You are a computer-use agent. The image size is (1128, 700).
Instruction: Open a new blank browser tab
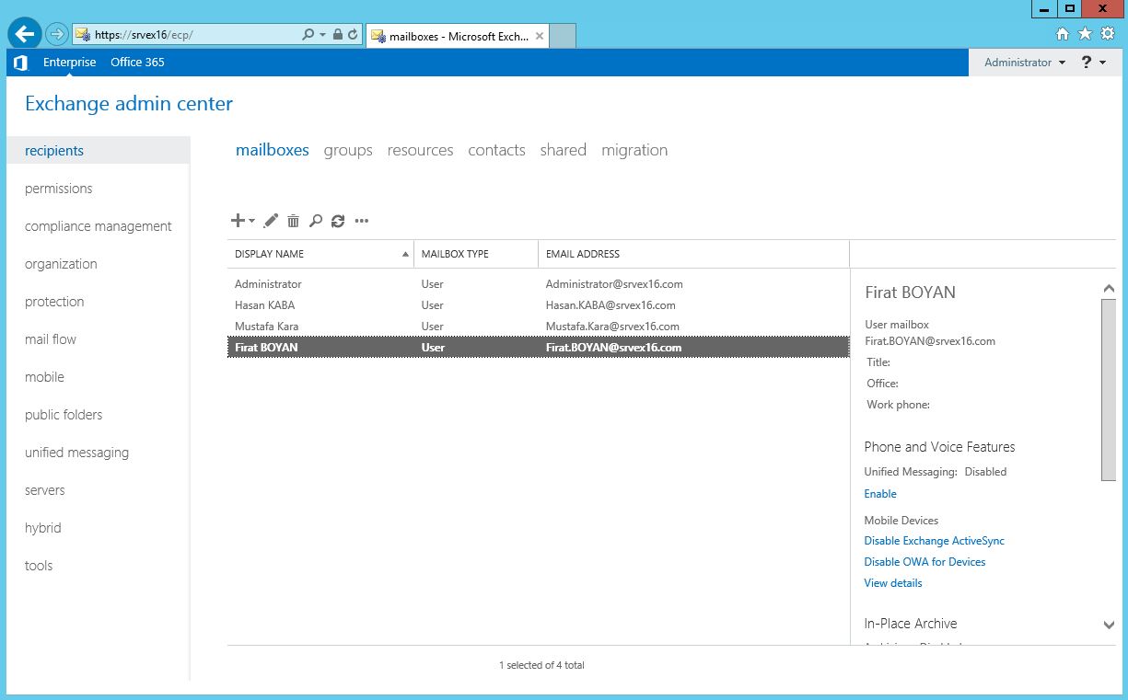pyautogui.click(x=563, y=36)
